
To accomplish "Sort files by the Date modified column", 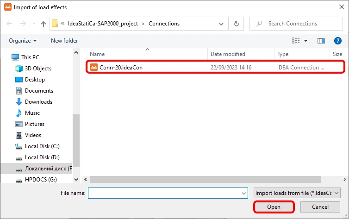I will pos(228,54).
